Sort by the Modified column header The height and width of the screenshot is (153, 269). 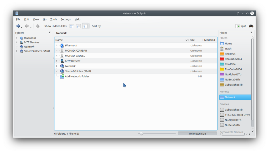click(x=209, y=40)
